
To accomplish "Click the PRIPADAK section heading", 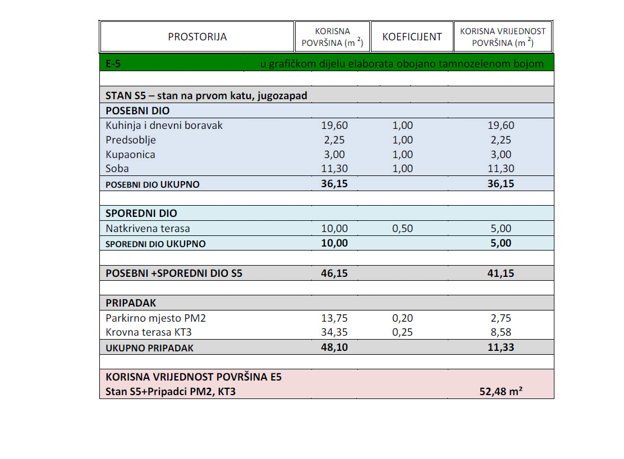I will pos(131,303).
